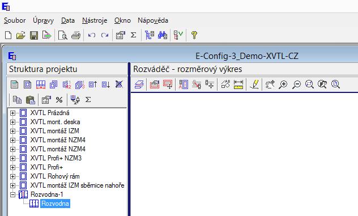Viewport: 358px width, 216px height.
Task: Select the highlighted Rozvodna tree item
Action: tap(55, 204)
